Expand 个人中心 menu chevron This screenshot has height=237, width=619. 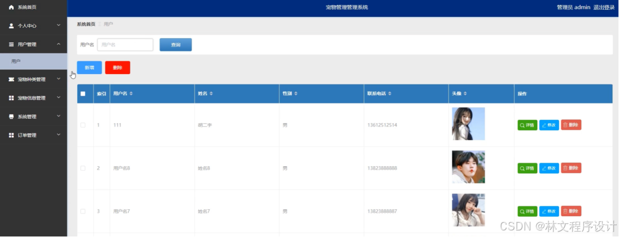59,26
